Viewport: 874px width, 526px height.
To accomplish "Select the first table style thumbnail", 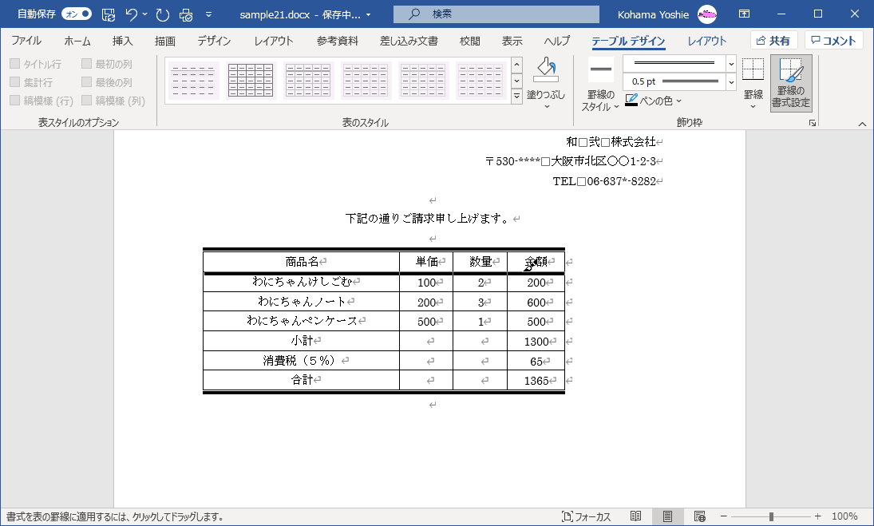I will [193, 81].
